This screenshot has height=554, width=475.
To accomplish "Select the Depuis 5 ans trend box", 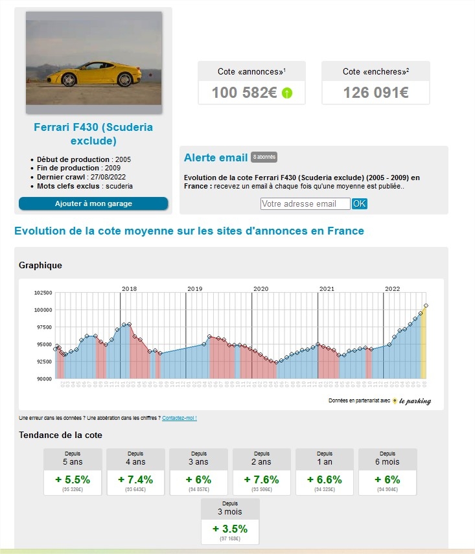I will (x=73, y=472).
